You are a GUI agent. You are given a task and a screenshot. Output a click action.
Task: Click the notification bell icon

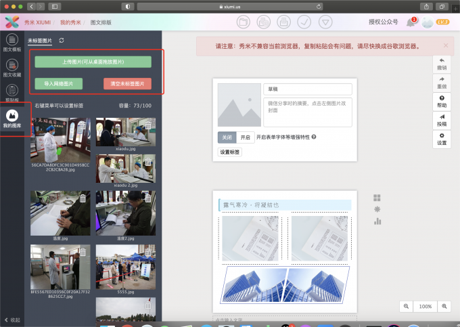click(x=410, y=22)
